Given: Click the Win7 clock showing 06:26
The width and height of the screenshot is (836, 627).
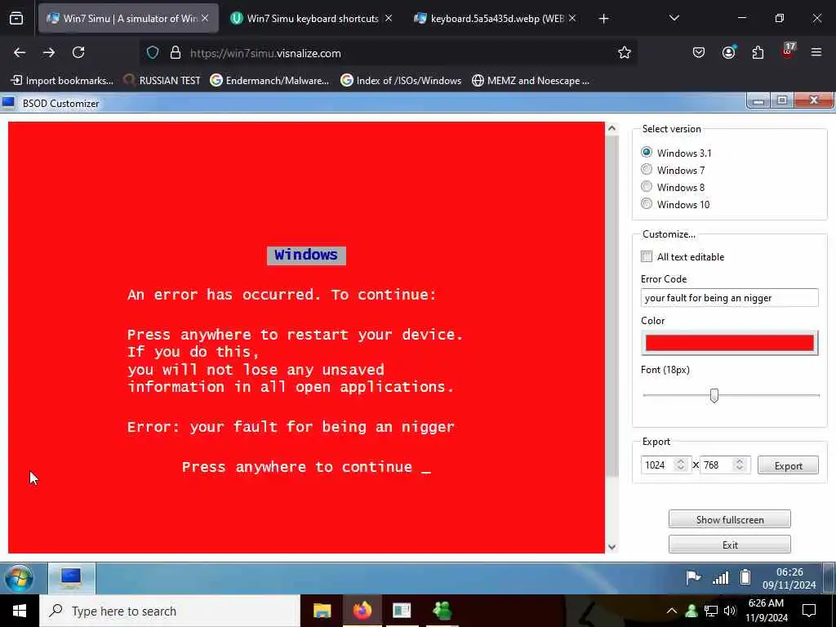Looking at the screenshot, I should pyautogui.click(x=789, y=578).
